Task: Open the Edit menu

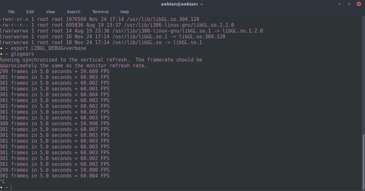Action: (x=30, y=12)
